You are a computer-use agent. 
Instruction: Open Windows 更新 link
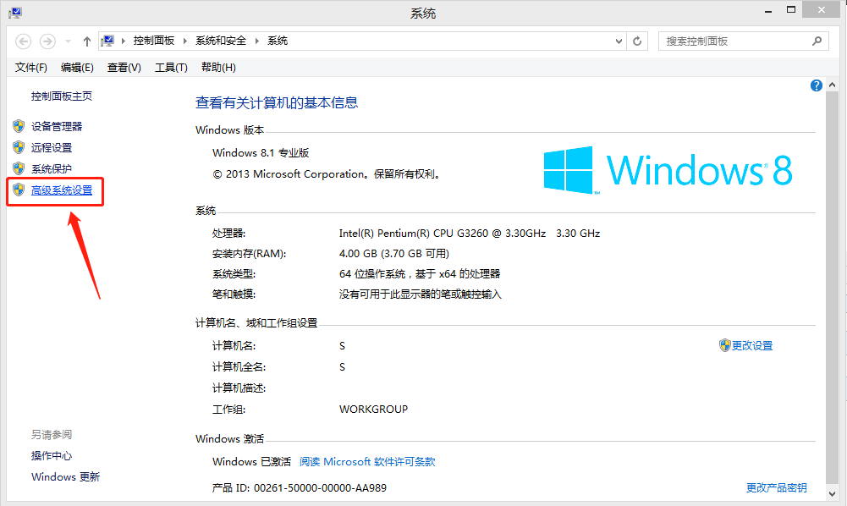tap(65, 477)
